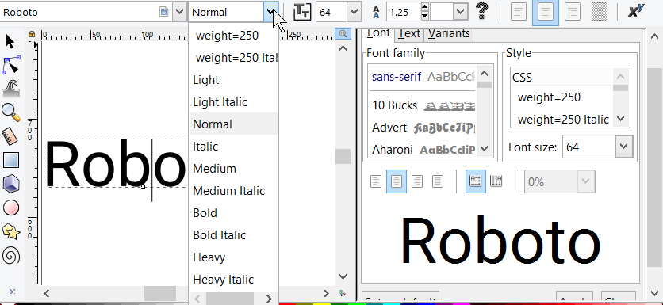This screenshot has width=663, height=305.
Task: Switch to the Font tab
Action: click(x=378, y=33)
